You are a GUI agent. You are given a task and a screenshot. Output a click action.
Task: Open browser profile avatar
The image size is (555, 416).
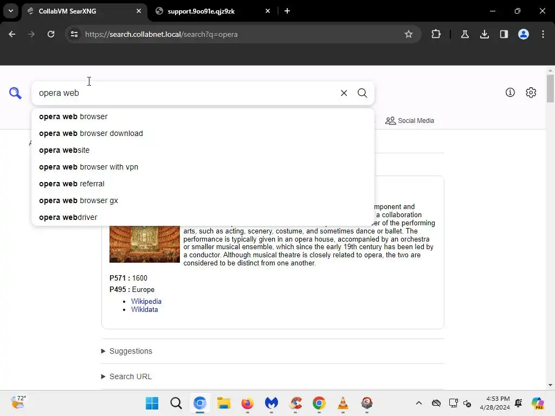[523, 34]
